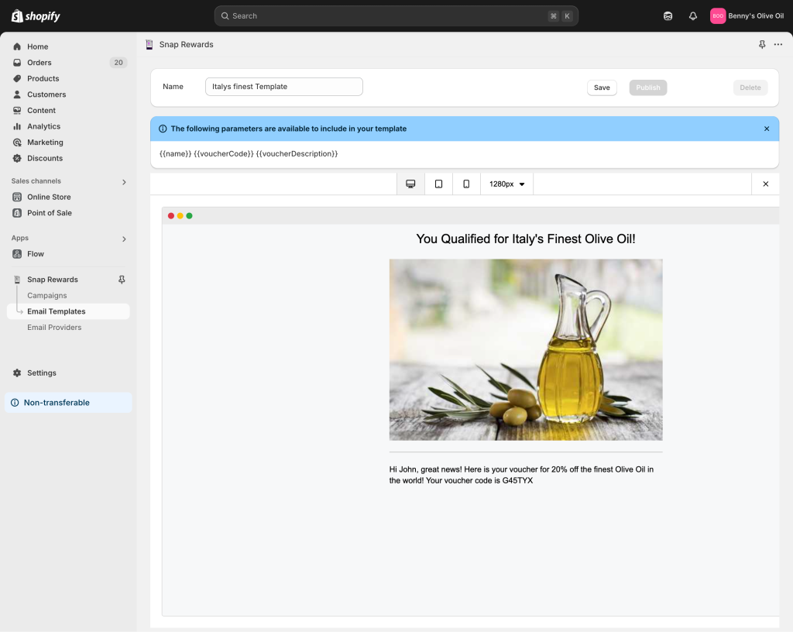Open the Sidekick assistant icon in top bar
Screen dimensions: 793x632
pyautogui.click(x=668, y=16)
